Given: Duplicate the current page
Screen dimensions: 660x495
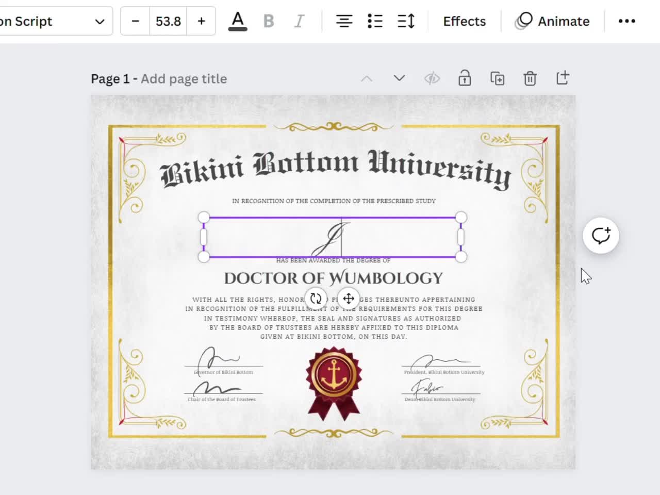Looking at the screenshot, I should click(497, 78).
